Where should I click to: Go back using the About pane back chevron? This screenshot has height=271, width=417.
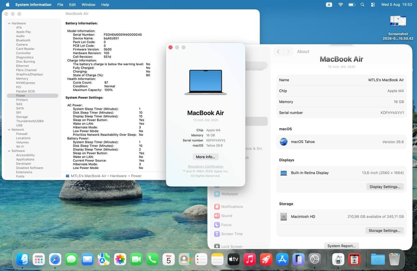click(x=278, y=51)
